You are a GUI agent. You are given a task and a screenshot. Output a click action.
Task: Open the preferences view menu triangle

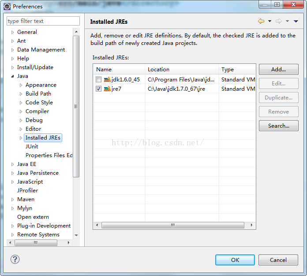tap(296, 21)
